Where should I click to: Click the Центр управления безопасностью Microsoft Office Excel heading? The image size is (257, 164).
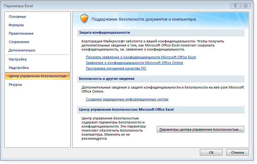pos(126,109)
